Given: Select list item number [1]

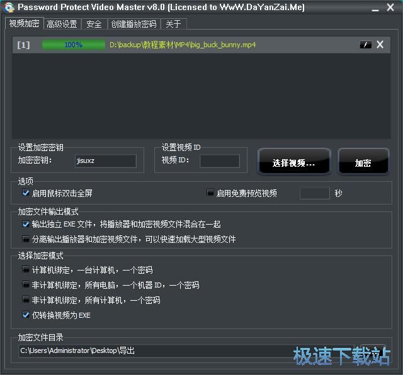Looking at the screenshot, I should point(23,45).
